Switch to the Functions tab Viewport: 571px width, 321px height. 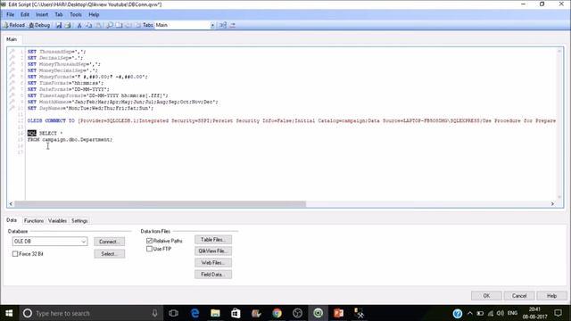pyautogui.click(x=34, y=221)
